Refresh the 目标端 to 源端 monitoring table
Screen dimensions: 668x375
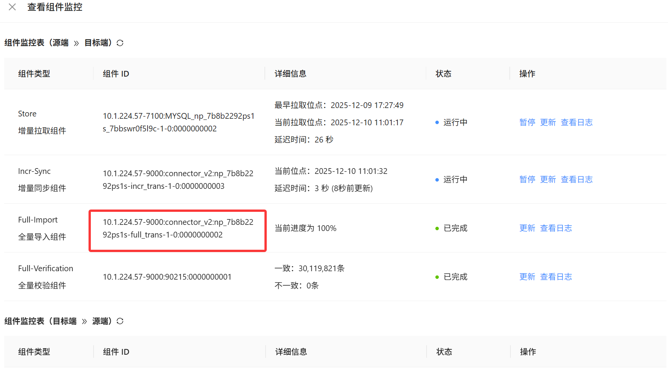click(120, 321)
